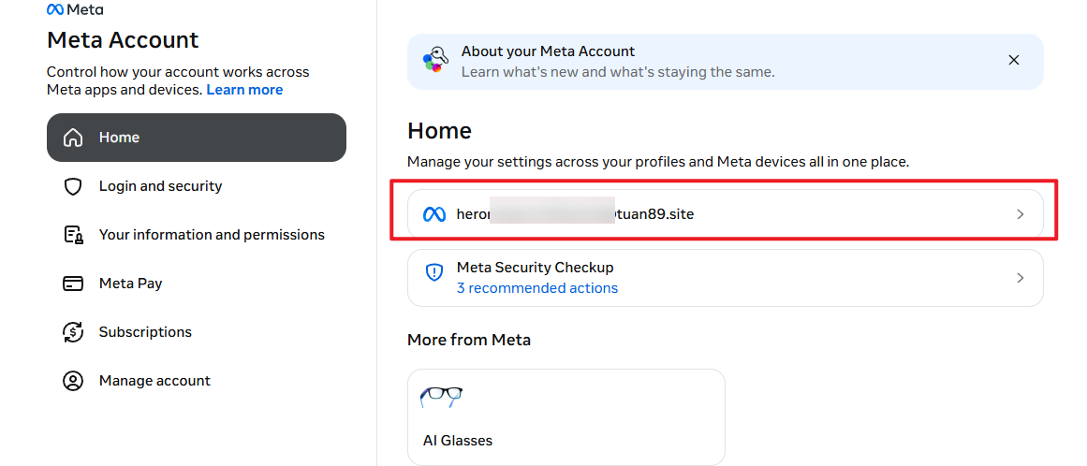Open the AI Glasses card thumbnail

pos(441,397)
